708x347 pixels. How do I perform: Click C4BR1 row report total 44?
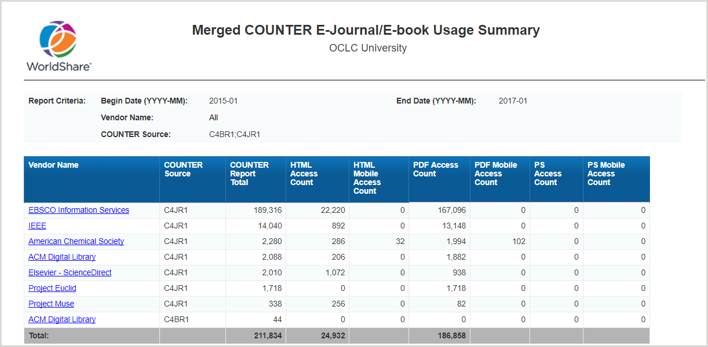(278, 319)
